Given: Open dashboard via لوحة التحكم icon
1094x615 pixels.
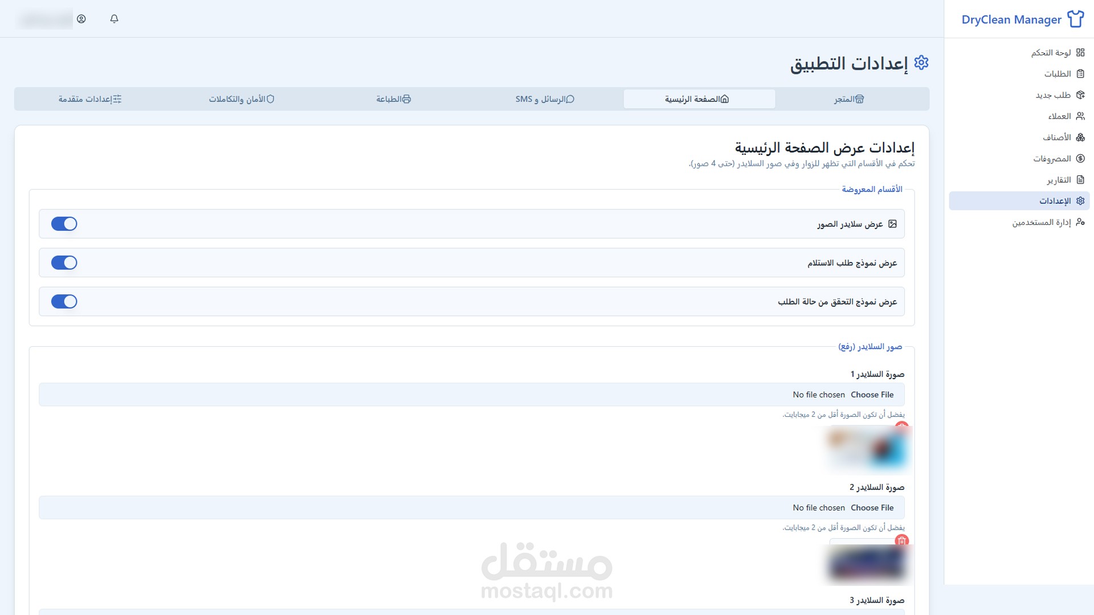Looking at the screenshot, I should 1080,52.
